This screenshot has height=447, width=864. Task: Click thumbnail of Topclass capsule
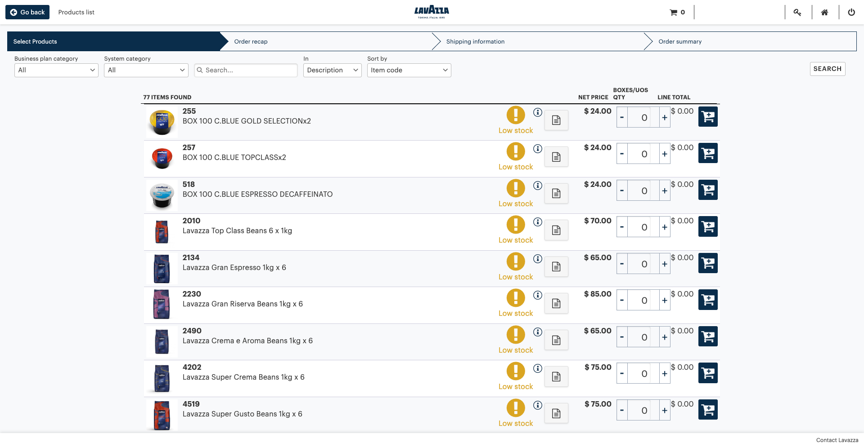click(x=162, y=158)
